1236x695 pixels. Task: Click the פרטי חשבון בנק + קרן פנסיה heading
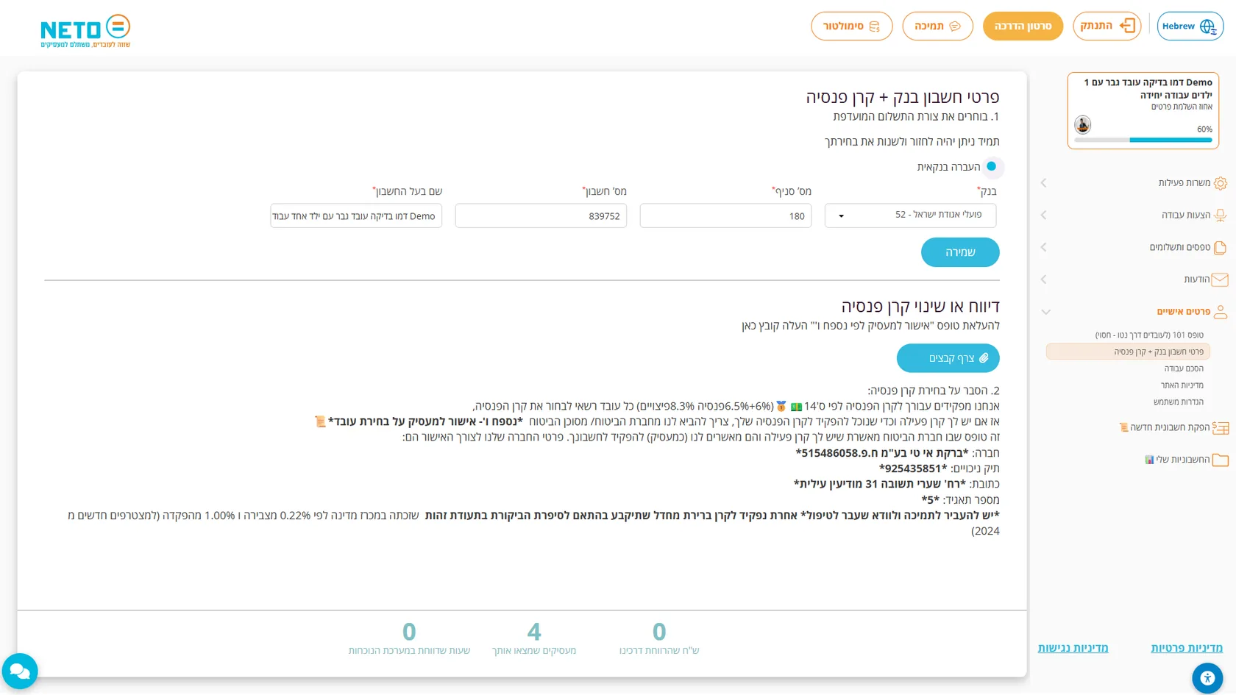pos(903,97)
